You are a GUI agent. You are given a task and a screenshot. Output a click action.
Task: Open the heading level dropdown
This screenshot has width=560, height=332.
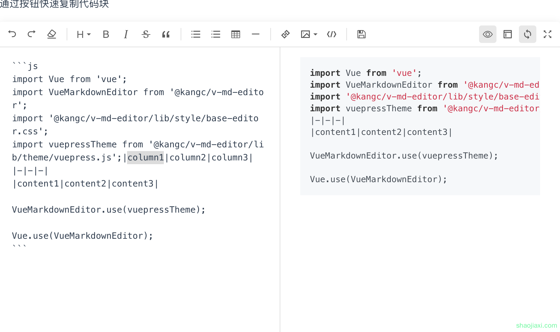pos(83,34)
